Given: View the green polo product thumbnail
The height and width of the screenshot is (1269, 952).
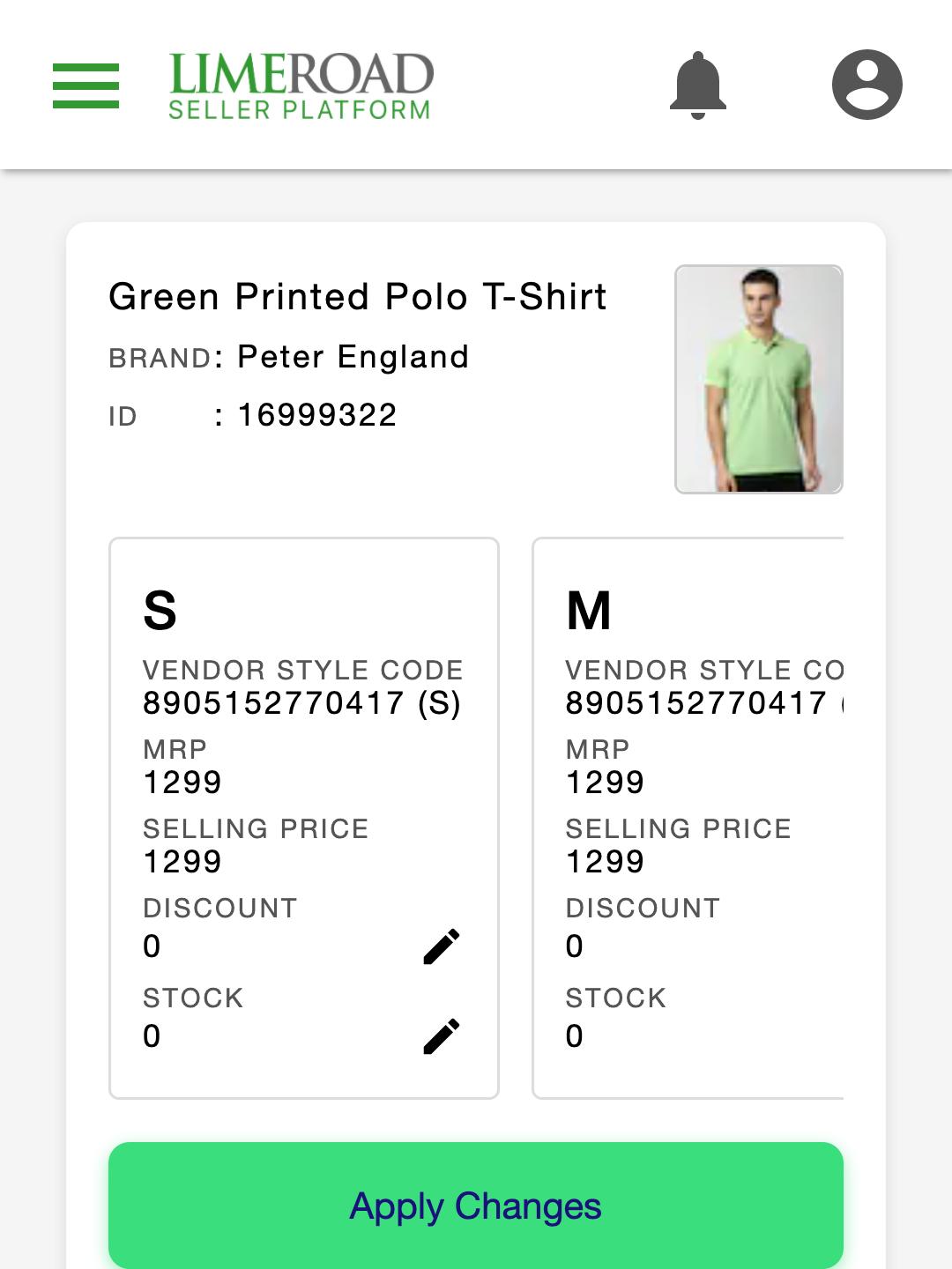Looking at the screenshot, I should tap(759, 379).
